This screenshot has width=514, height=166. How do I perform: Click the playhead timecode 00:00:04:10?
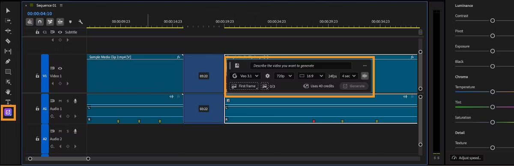pyautogui.click(x=40, y=13)
